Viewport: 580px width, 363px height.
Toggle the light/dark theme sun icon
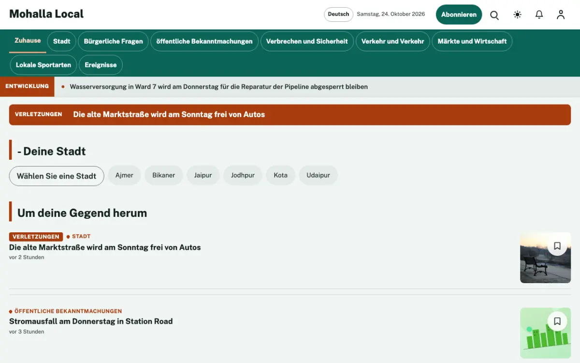click(518, 15)
